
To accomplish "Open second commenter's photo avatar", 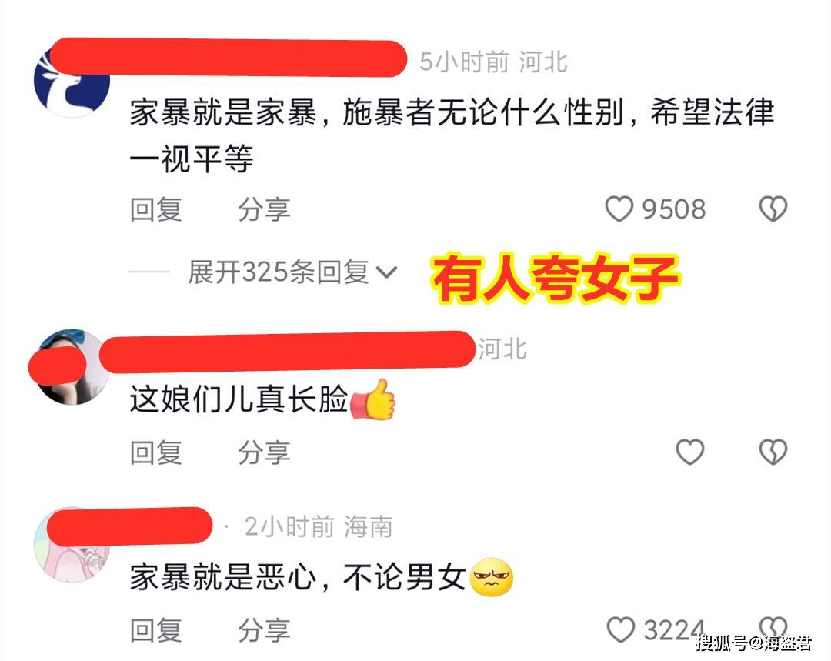I will point(71,367).
